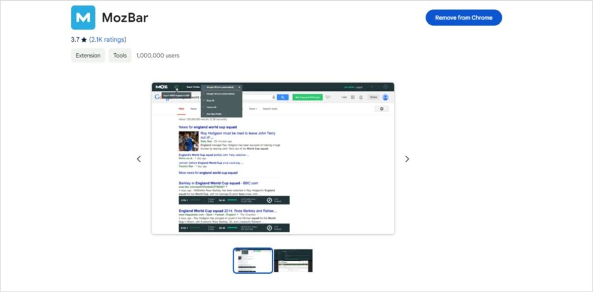Click the large MozBar preview screenshot

(x=273, y=158)
